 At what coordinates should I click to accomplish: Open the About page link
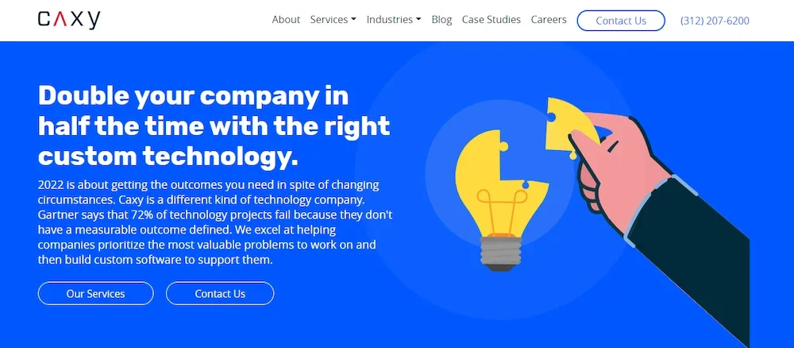tap(286, 20)
